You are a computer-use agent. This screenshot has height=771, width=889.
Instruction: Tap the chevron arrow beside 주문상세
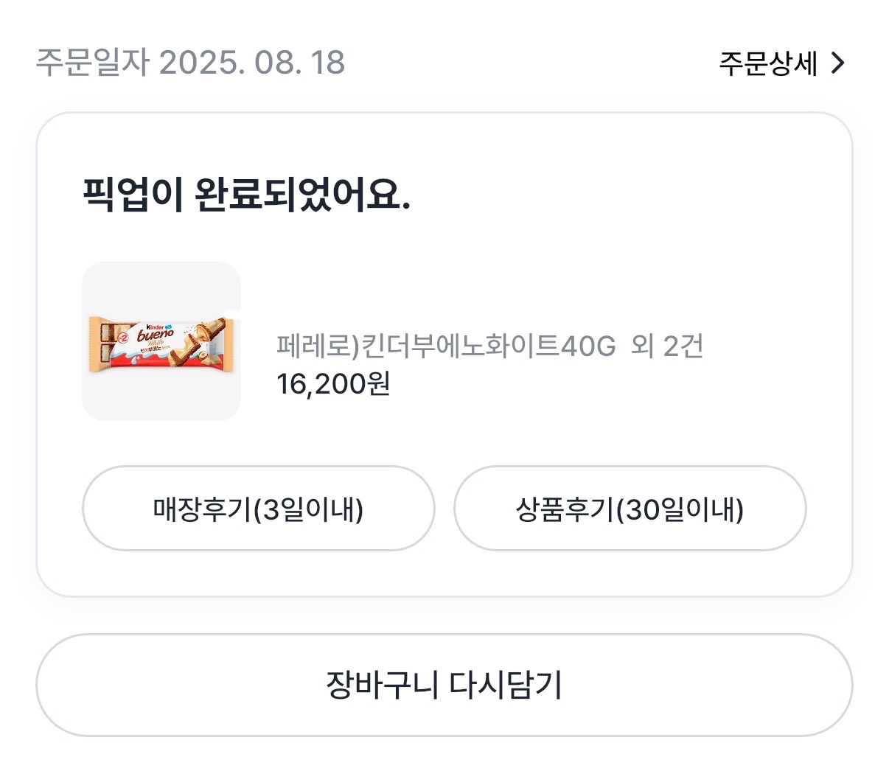pyautogui.click(x=837, y=63)
